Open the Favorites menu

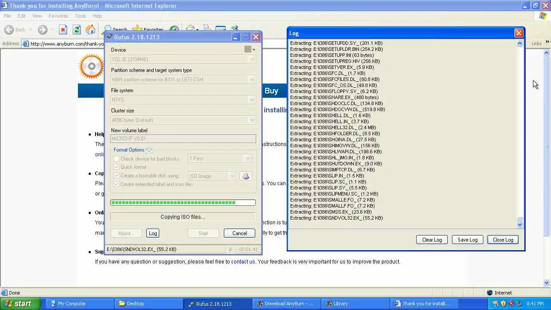click(x=58, y=16)
